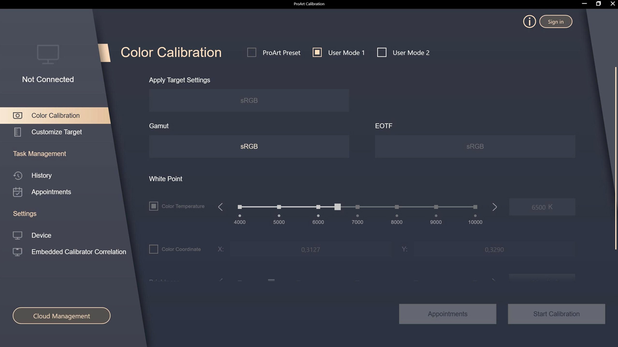Click the Sign in button
This screenshot has width=618, height=347.
555,22
